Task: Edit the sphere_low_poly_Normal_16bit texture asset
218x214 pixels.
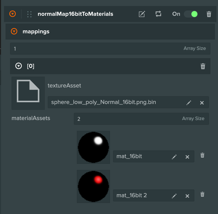Action: coord(189,102)
